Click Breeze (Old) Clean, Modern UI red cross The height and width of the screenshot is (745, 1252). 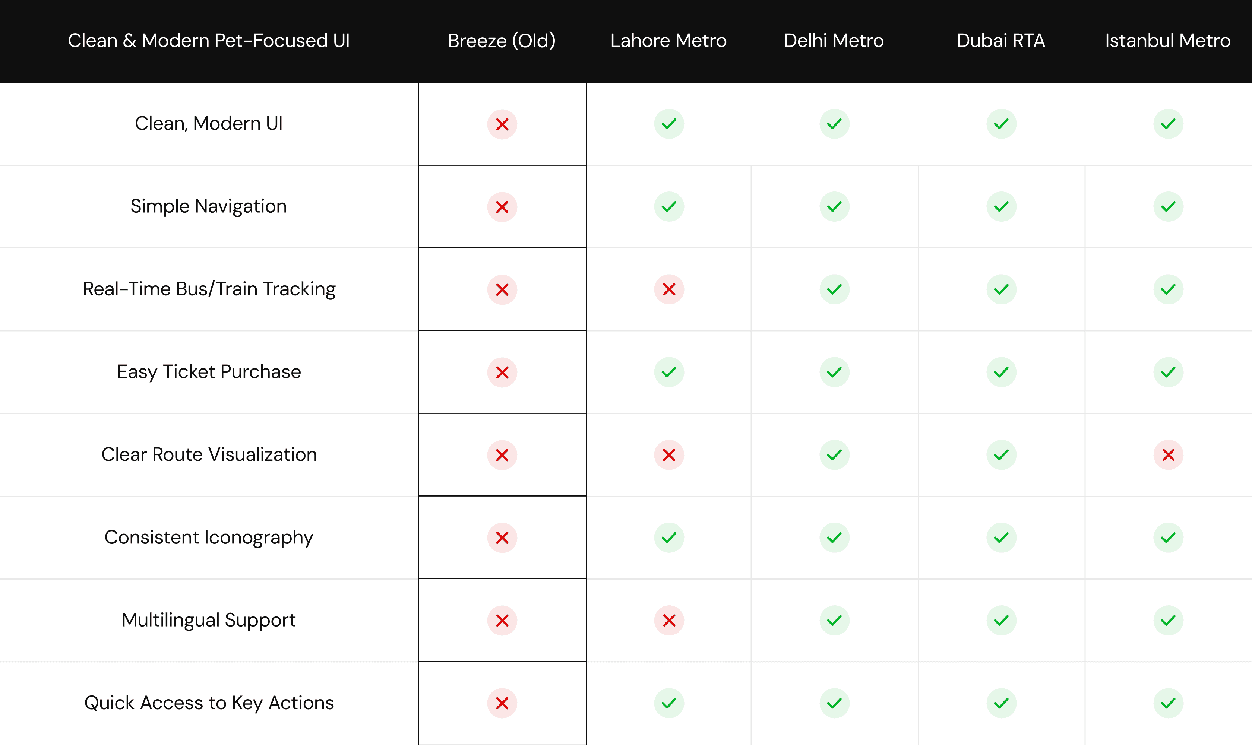(502, 124)
